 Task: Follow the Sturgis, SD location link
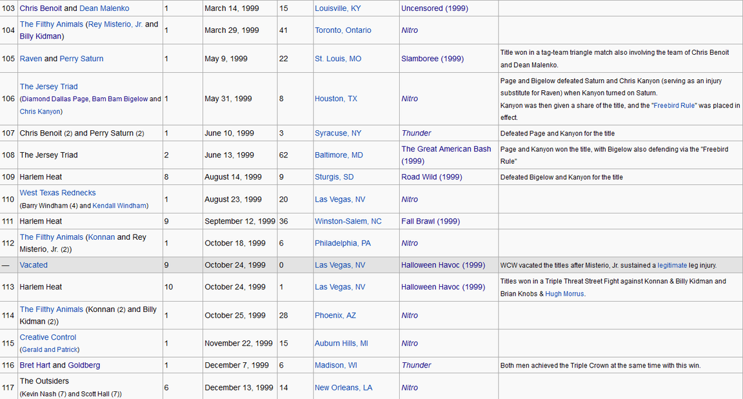tap(334, 177)
